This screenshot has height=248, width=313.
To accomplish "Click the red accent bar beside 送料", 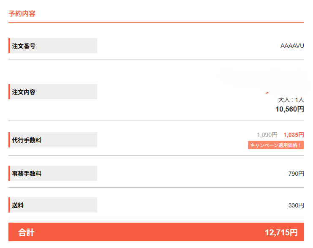I will click(x=9, y=205).
